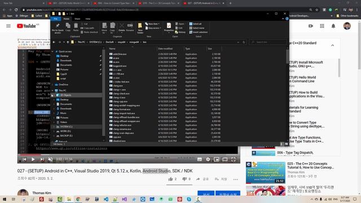Collapse the Explorer ribbon with chevron

pyautogui.click(x=283, y=19)
